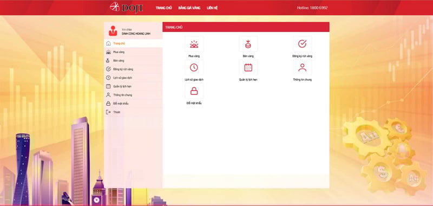Open the Lịch sử giao dịch clock tile
433x206 pixels.
[194, 67]
